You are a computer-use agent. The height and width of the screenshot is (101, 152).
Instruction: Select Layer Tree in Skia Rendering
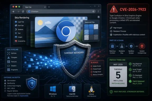click(19, 22)
